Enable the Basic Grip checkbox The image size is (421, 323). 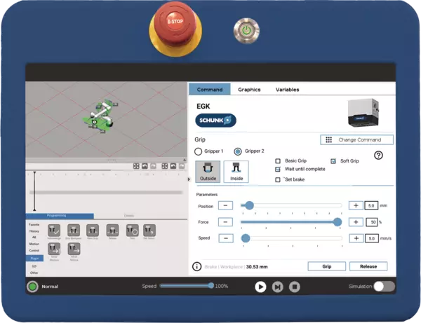[278, 160]
